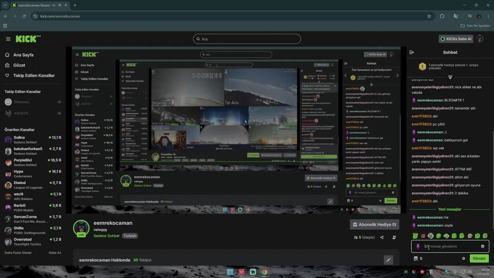Expand the gift leaderboard chevron under the banner
494x278 pixels.
coord(450,77)
